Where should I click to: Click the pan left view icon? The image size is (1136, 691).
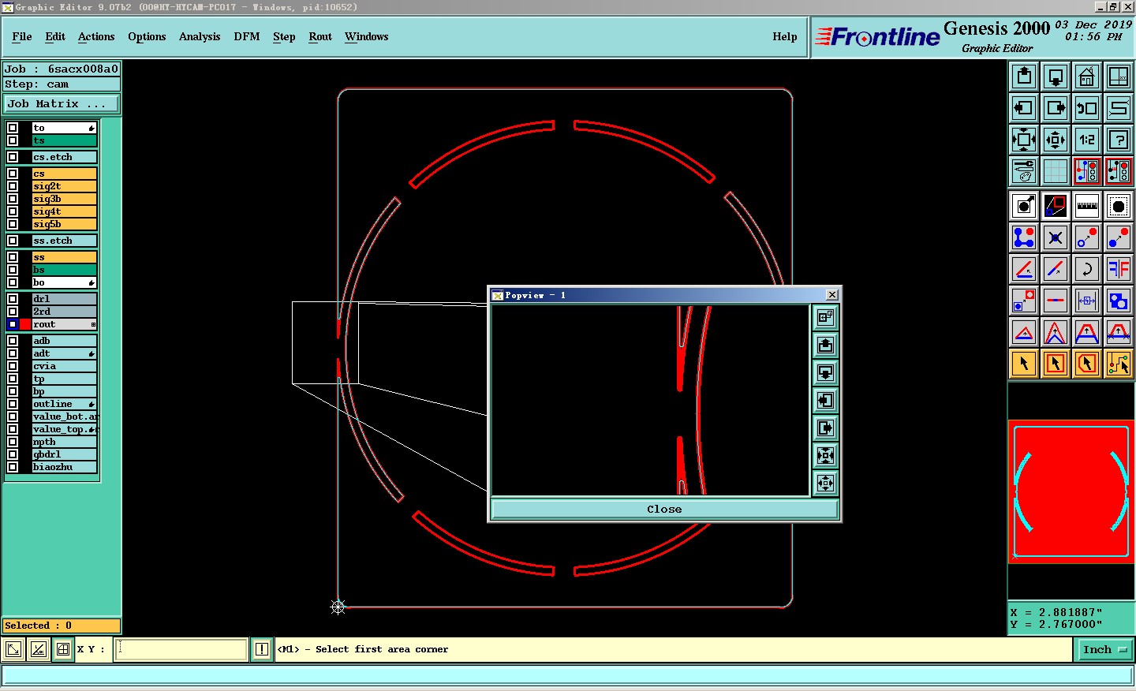[1024, 108]
